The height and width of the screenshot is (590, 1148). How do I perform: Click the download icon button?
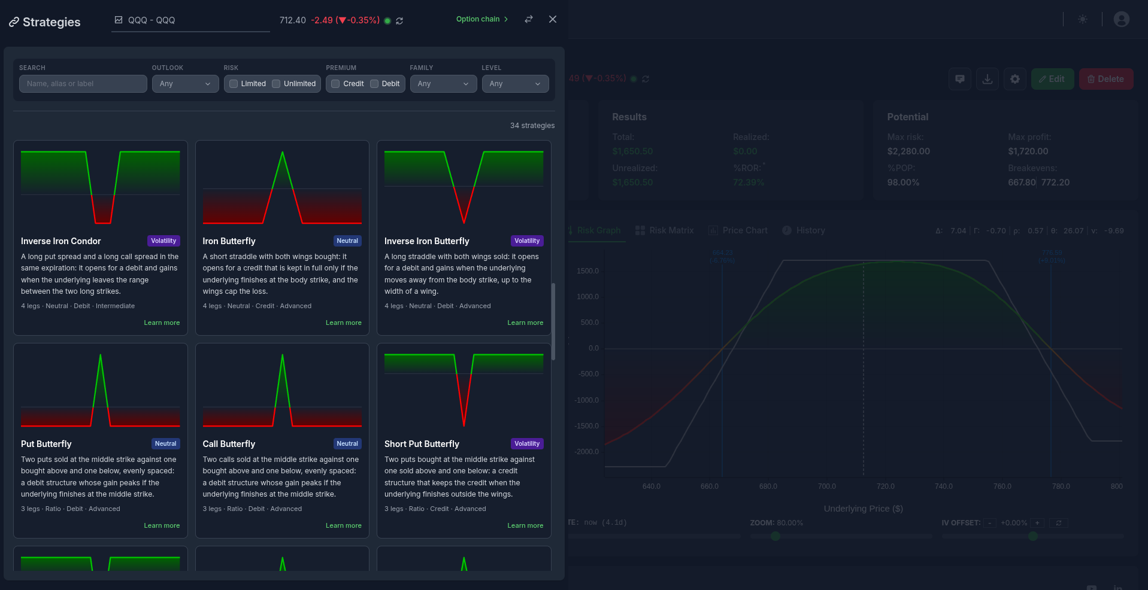point(988,79)
